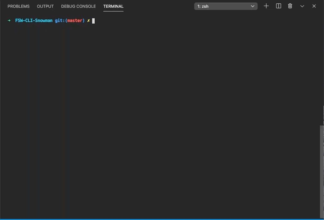Viewport: 324px width, 220px height.
Task: Click the '1: zsh' label in the shell selector
Action: click(x=203, y=6)
